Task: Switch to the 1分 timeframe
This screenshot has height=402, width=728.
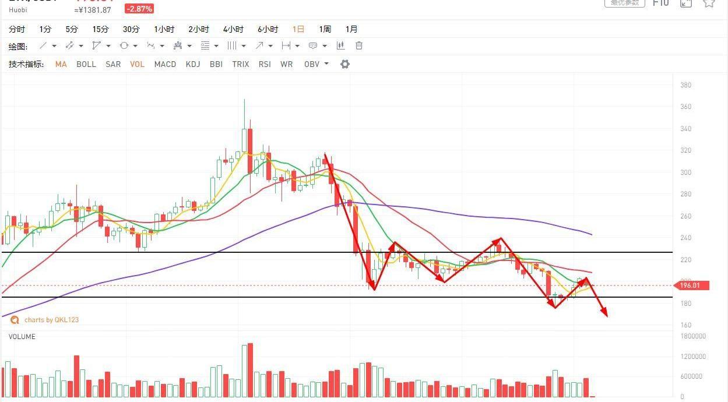Action: pos(45,29)
